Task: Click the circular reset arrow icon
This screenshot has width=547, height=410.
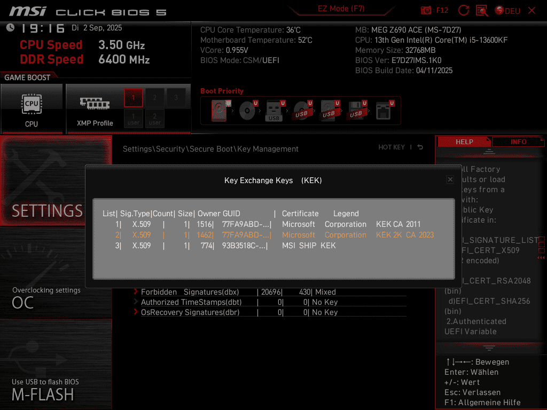Action: pos(463,11)
